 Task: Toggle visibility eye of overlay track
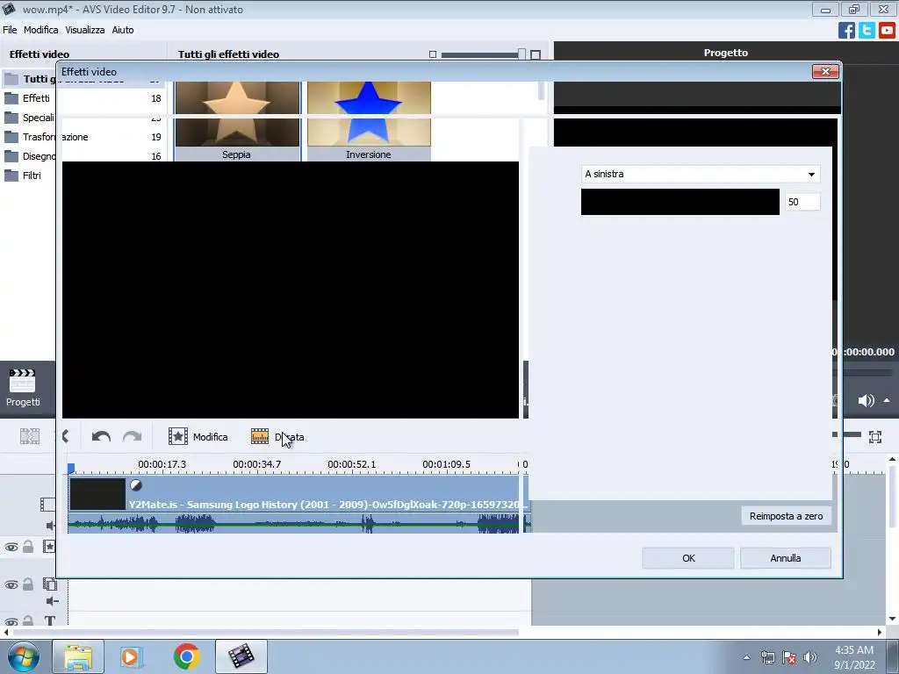[x=11, y=584]
